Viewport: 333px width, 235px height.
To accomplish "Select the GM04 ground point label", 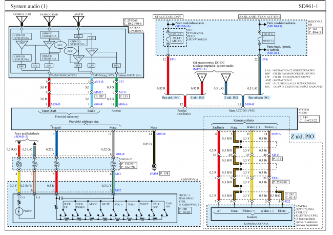I will tap(154, 174).
